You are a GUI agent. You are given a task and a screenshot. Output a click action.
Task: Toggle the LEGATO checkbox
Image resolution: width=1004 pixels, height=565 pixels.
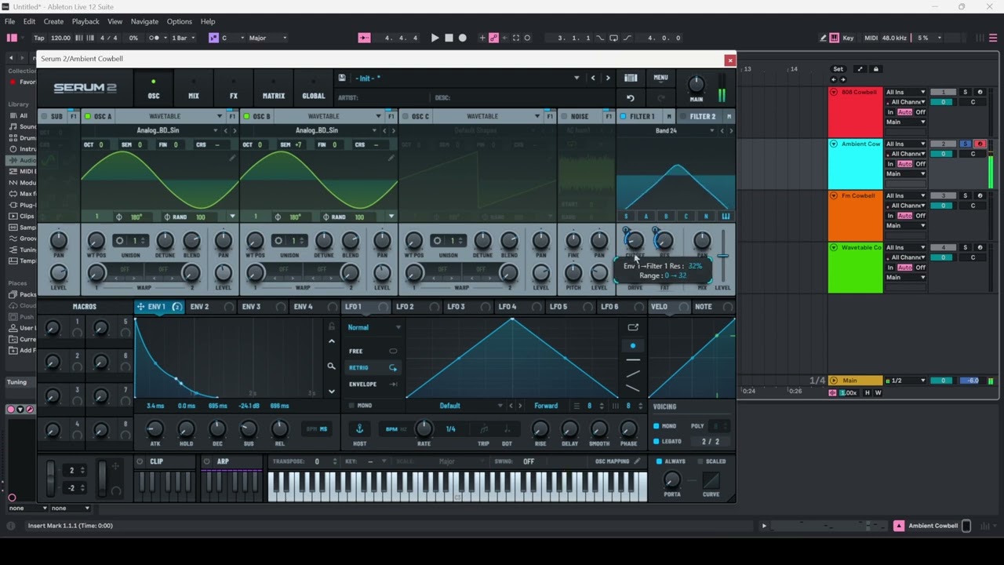(657, 441)
